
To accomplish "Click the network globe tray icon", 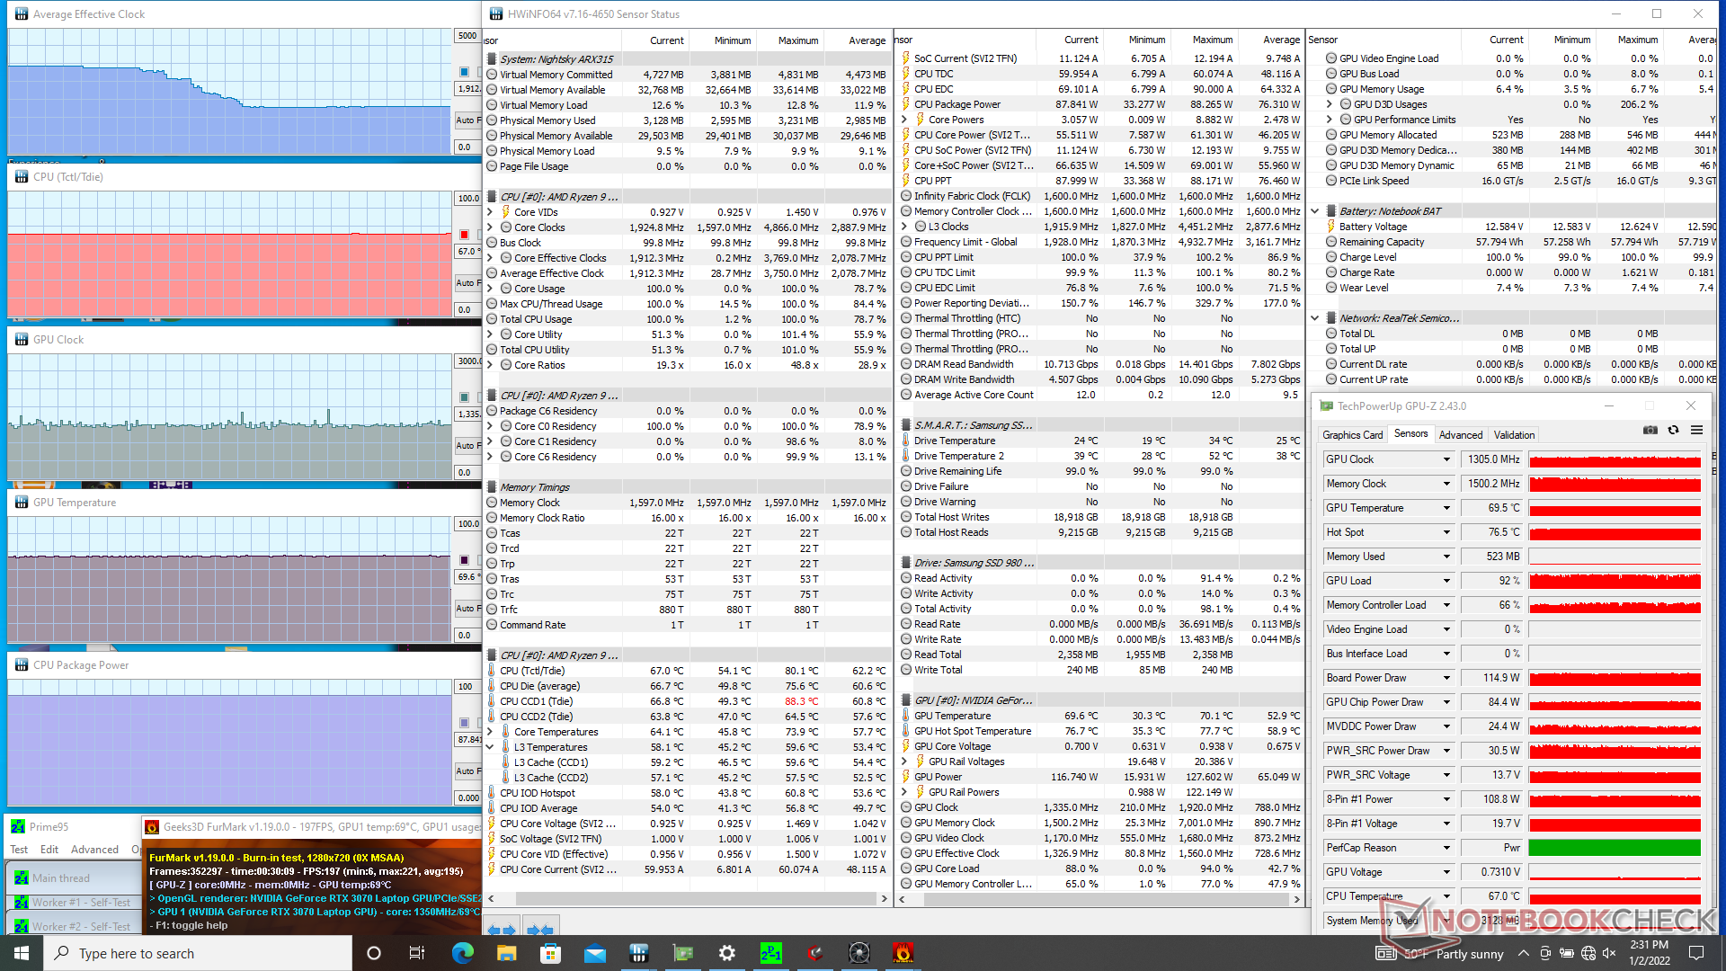I will (x=1588, y=953).
